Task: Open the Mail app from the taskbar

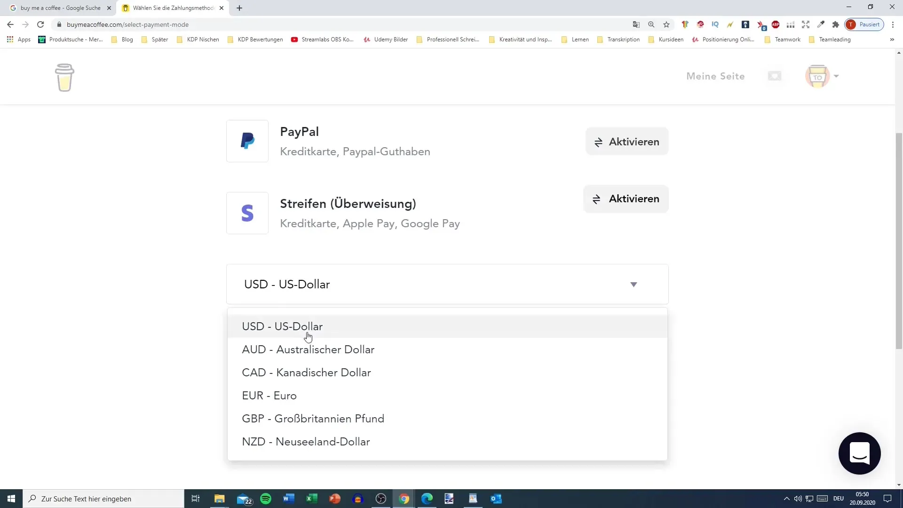Action: coord(244,499)
